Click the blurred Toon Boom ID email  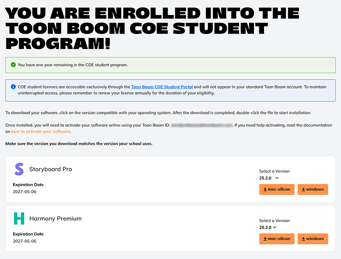pos(201,125)
